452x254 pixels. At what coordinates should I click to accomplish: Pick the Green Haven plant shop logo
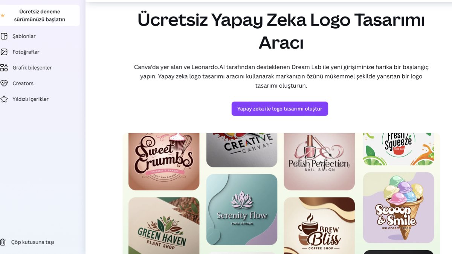[164, 226]
